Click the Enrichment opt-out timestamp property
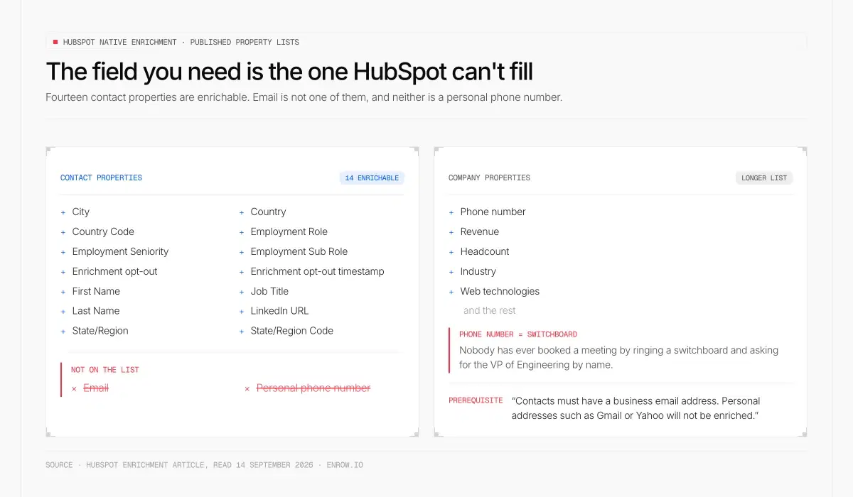The image size is (853, 497). (x=317, y=271)
